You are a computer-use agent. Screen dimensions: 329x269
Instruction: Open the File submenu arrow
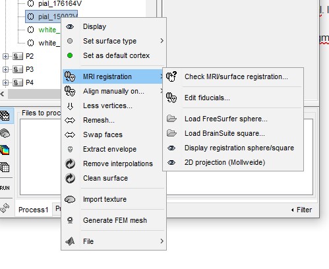coord(162,241)
